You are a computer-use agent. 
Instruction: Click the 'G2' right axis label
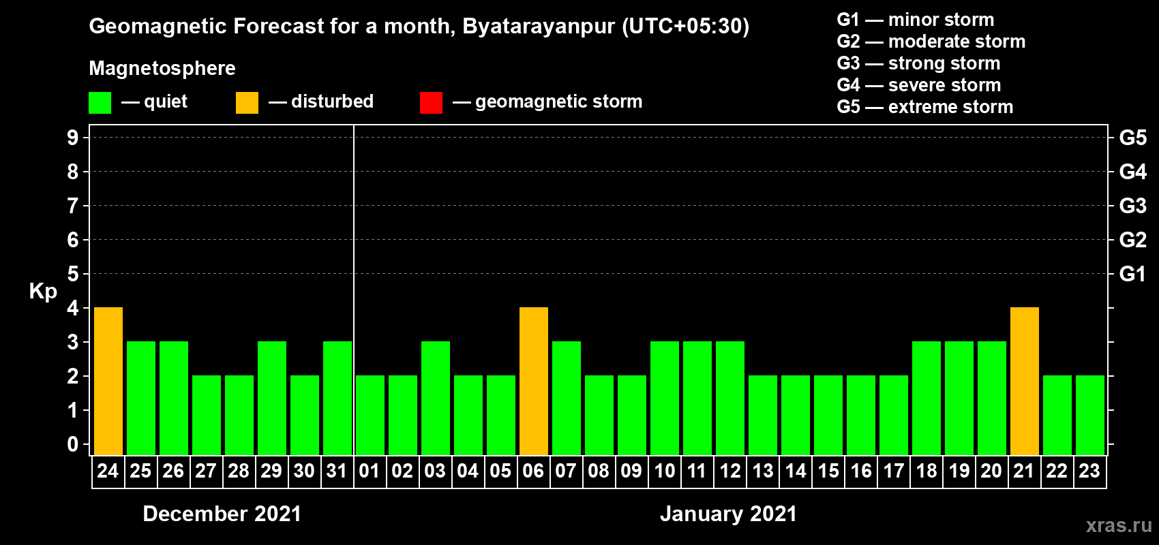click(x=1133, y=240)
